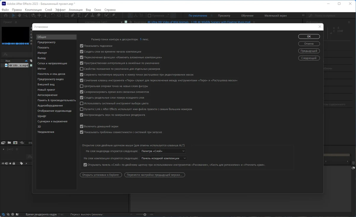Open the 'Панель исходной композиции' dropdown
The height and width of the screenshot is (217, 356).
tap(163, 158)
